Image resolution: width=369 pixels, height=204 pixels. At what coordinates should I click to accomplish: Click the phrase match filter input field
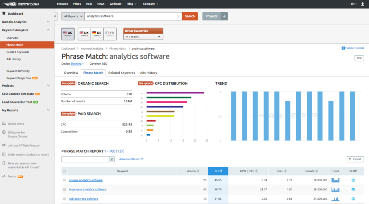tap(85, 159)
